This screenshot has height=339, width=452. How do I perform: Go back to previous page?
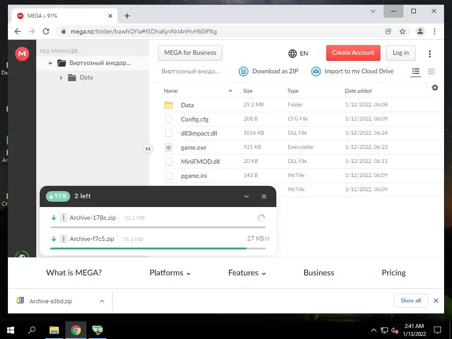tap(18, 31)
